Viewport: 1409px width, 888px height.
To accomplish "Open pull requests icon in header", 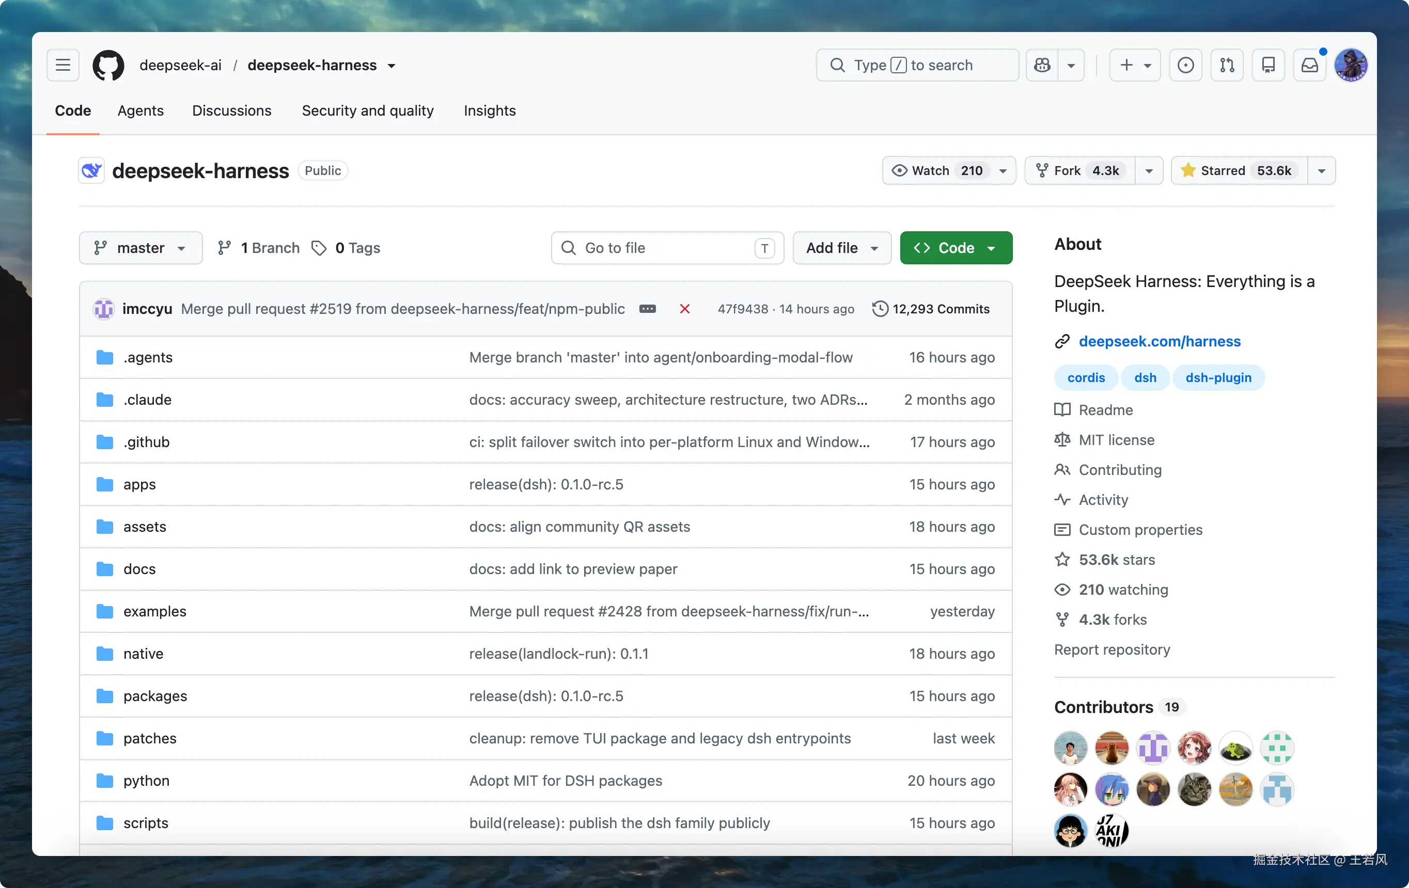I will [1227, 65].
